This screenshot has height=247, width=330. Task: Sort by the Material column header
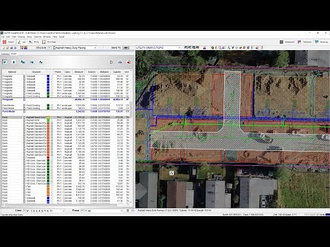pos(12,72)
